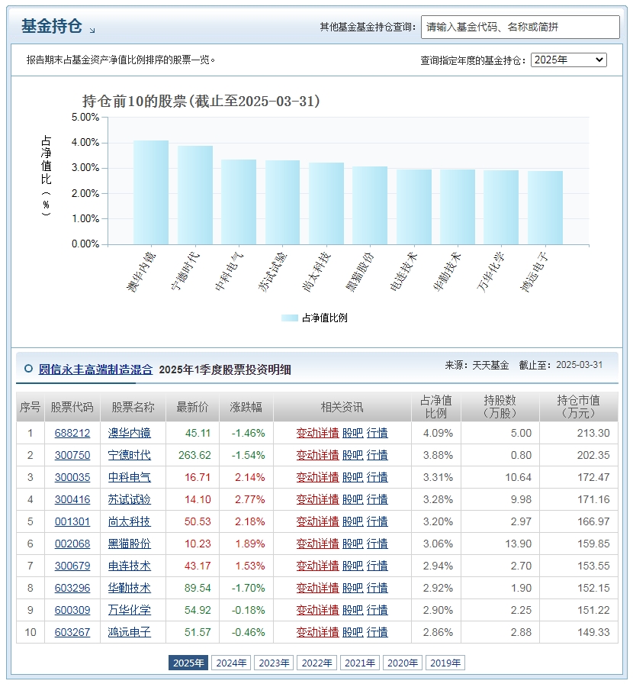Click the 4.09% net value ratio cell
Image resolution: width=633 pixels, height=684 pixels.
(438, 433)
